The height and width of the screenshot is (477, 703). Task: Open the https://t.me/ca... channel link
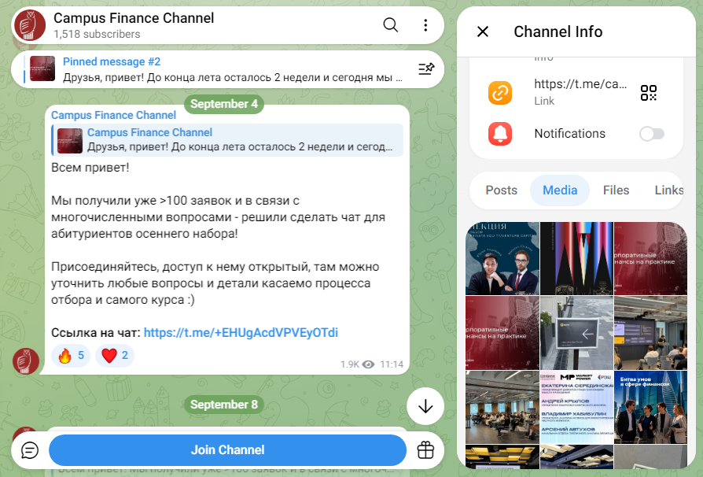pyautogui.click(x=580, y=84)
